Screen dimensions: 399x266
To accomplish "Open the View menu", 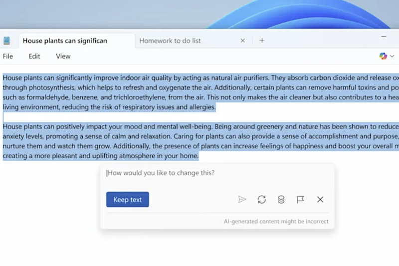I will coord(63,56).
